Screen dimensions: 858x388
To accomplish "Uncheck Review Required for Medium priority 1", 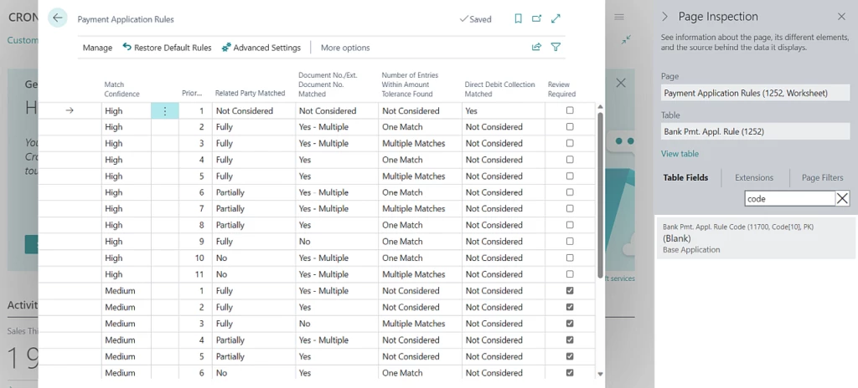I will pos(570,291).
